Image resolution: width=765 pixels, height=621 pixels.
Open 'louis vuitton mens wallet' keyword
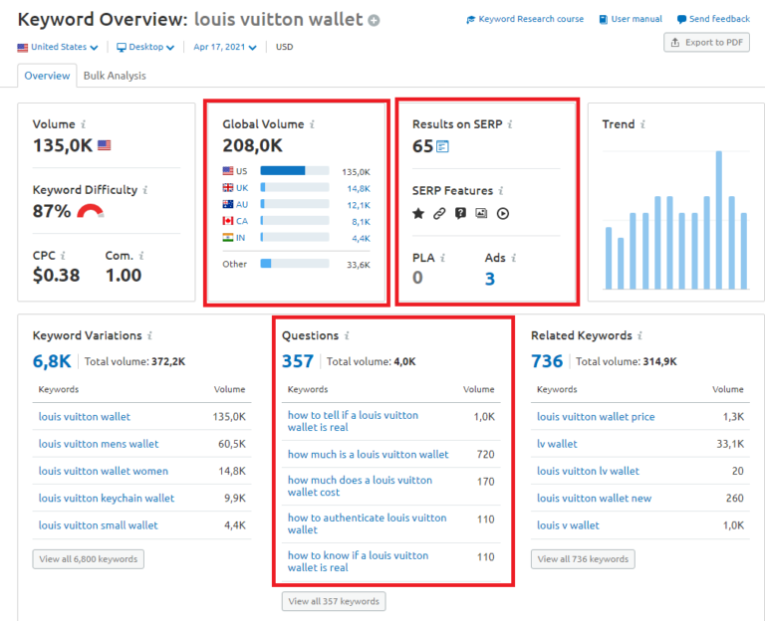(x=99, y=444)
